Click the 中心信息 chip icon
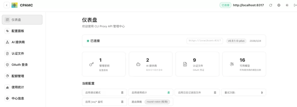 (x=7, y=98)
